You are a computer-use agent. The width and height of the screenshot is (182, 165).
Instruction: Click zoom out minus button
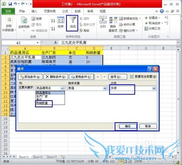pos(146,161)
